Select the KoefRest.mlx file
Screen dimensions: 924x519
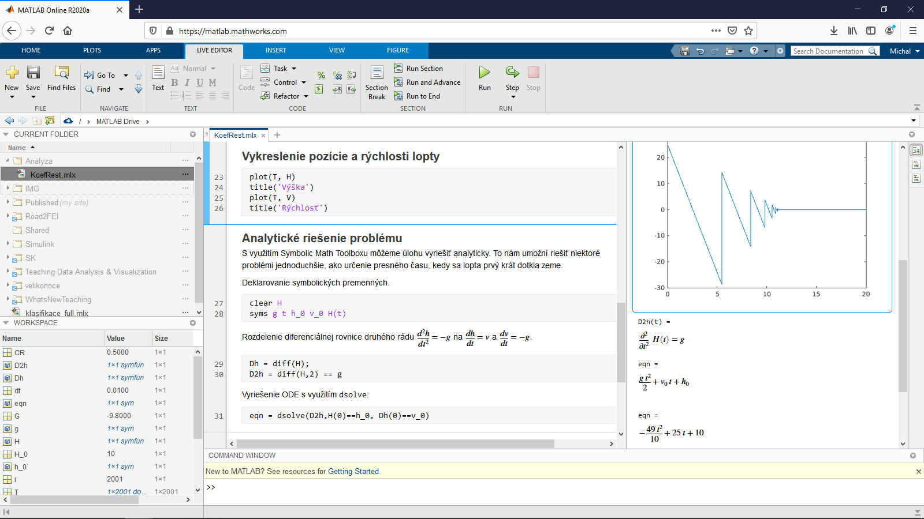point(97,174)
